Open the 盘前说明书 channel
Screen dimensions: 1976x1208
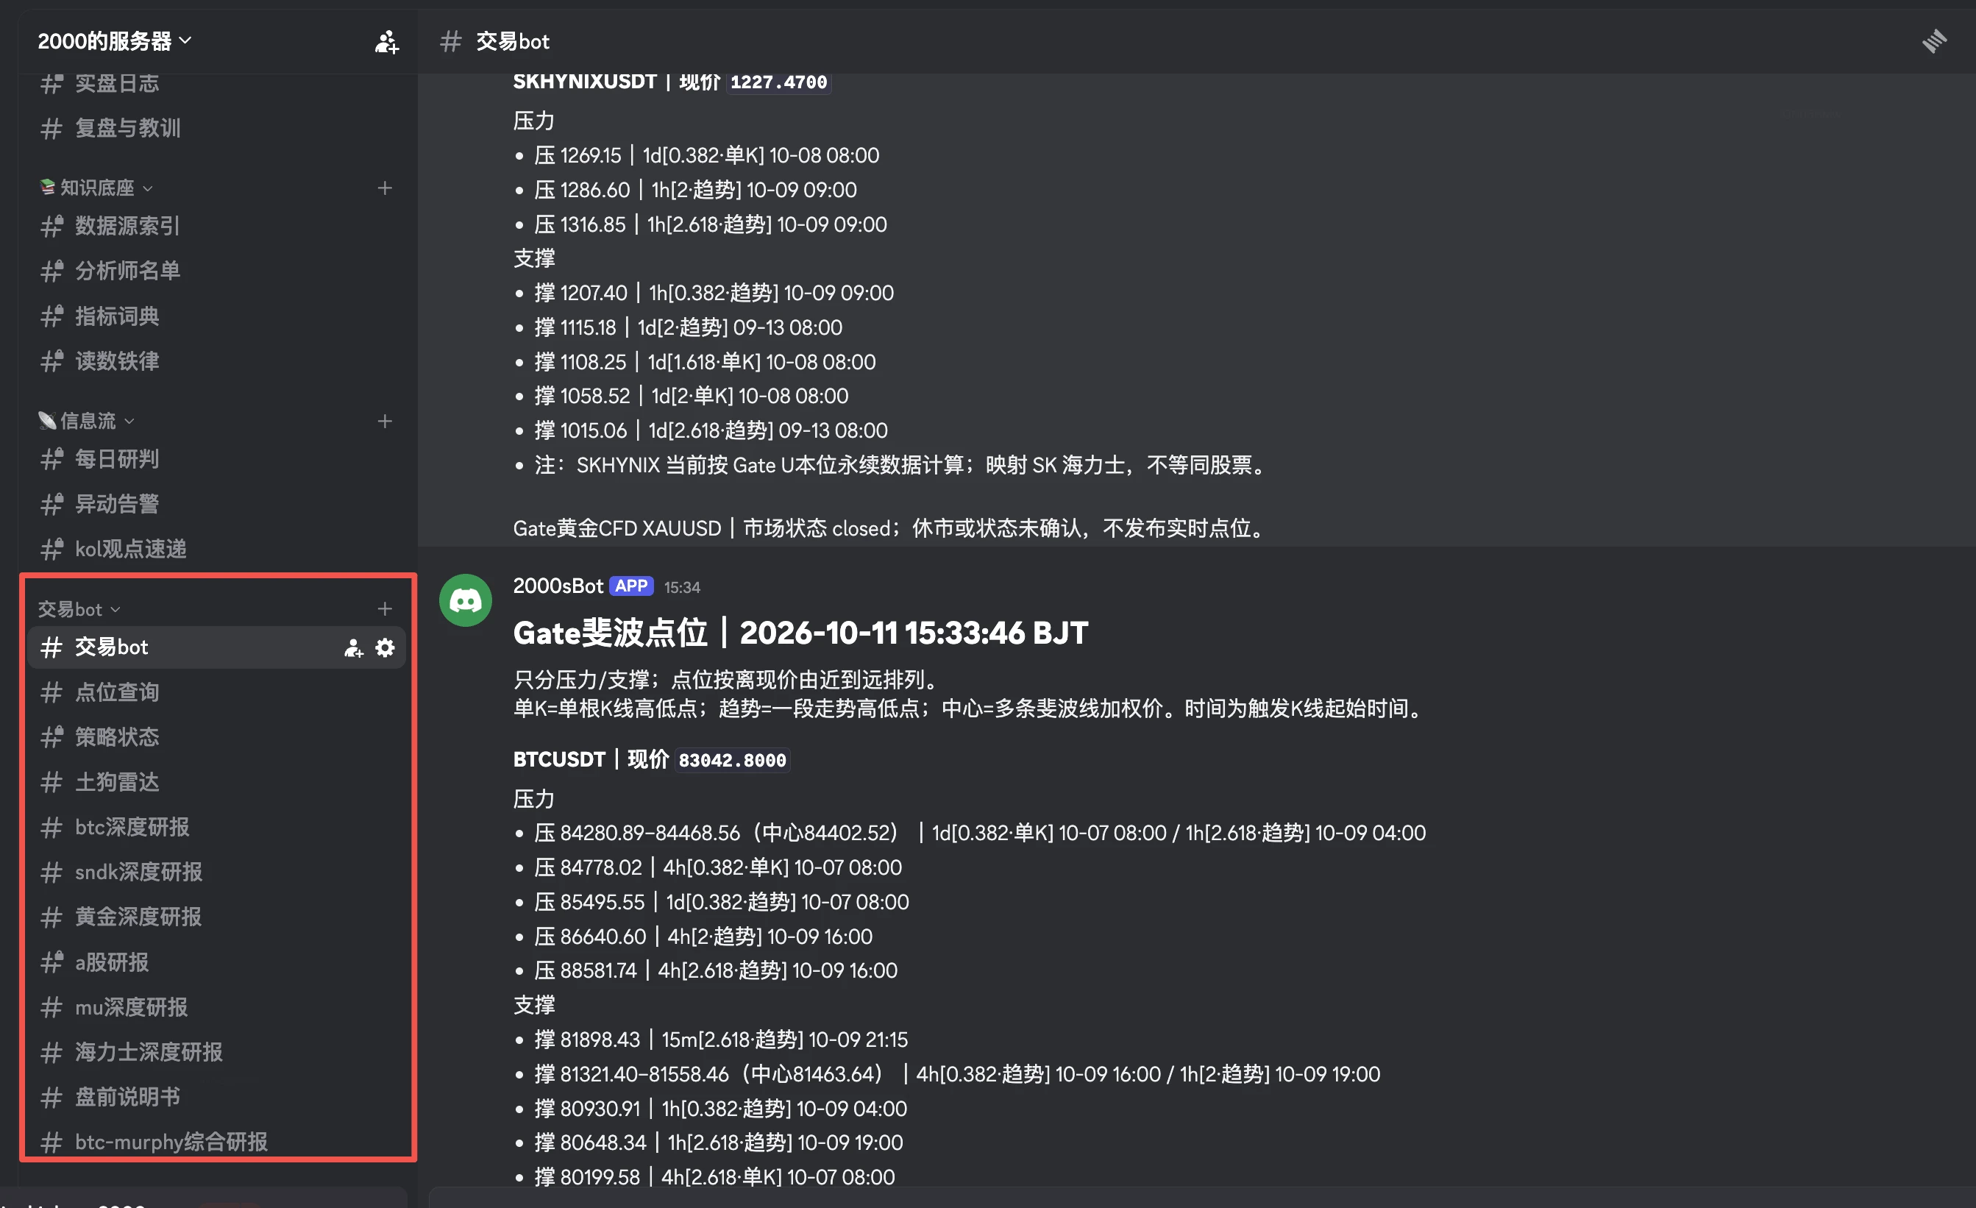click(216, 1098)
